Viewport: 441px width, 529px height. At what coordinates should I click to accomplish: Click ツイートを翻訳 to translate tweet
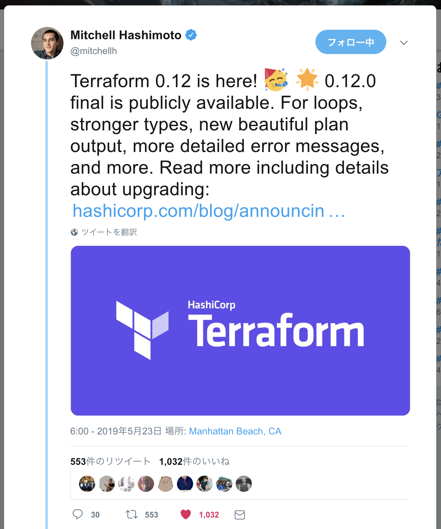coord(109,232)
